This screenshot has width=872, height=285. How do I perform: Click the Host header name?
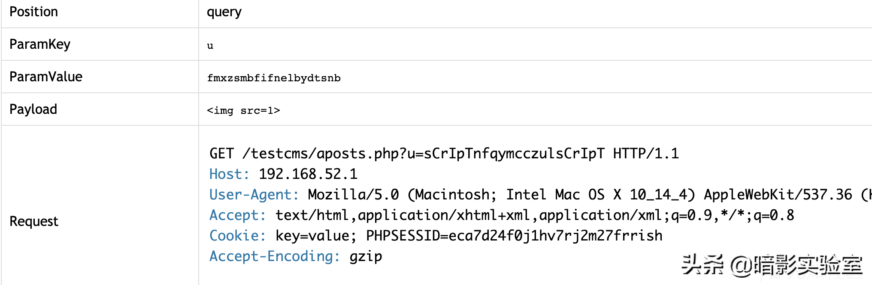pyautogui.click(x=229, y=174)
